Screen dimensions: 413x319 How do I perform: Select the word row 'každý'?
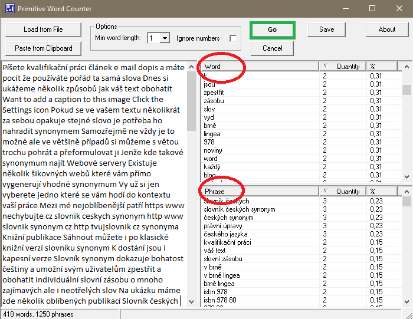point(300,167)
